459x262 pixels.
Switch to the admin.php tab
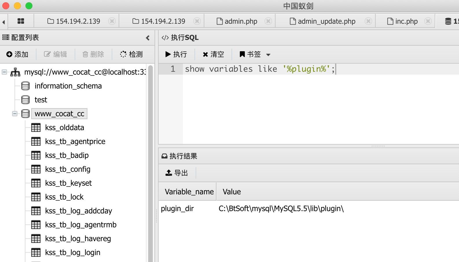pos(237,21)
